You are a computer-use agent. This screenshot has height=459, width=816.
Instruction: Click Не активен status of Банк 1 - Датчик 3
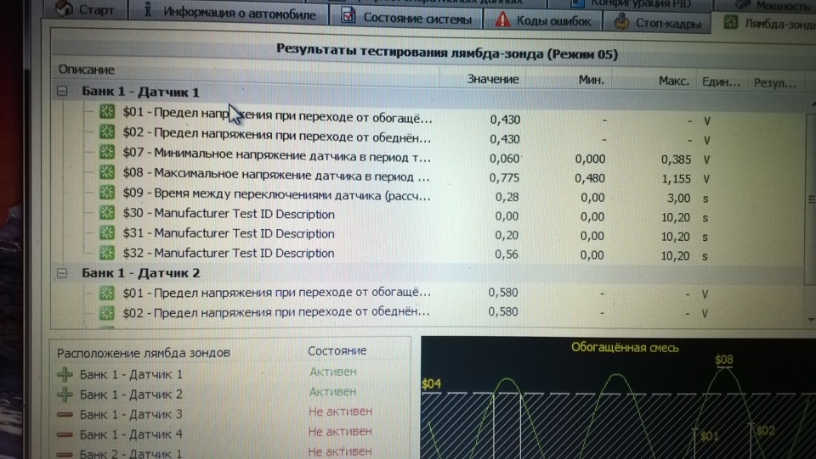tap(340, 411)
